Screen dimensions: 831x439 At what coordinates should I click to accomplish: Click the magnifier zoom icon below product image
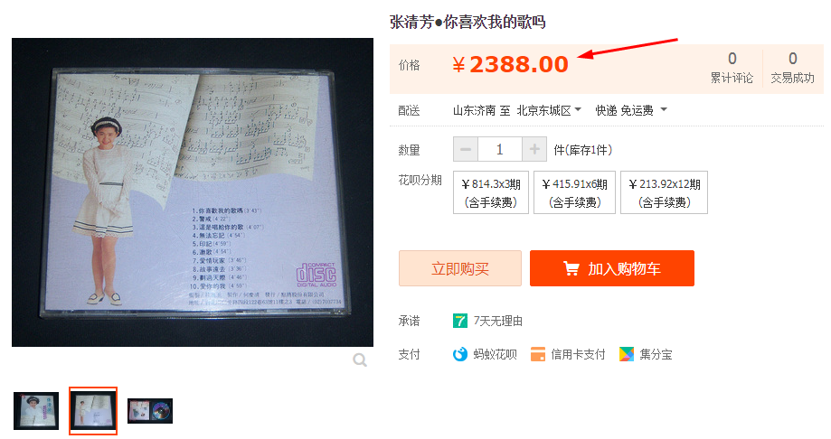pos(360,360)
